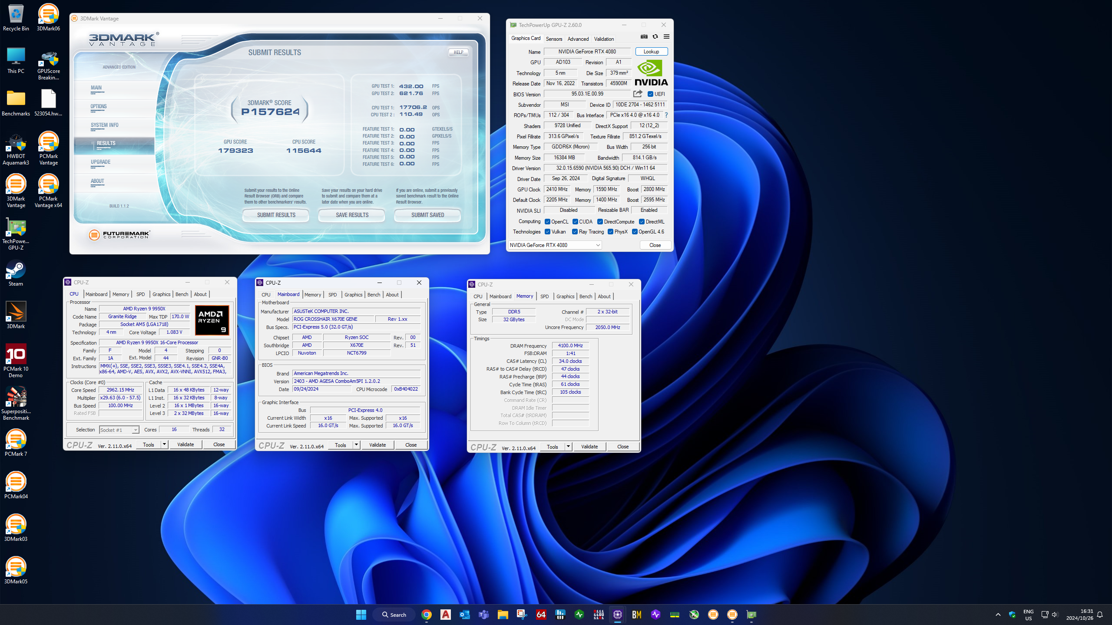The width and height of the screenshot is (1112, 625).
Task: Click the Lookup button in GPU-Z
Action: click(651, 52)
